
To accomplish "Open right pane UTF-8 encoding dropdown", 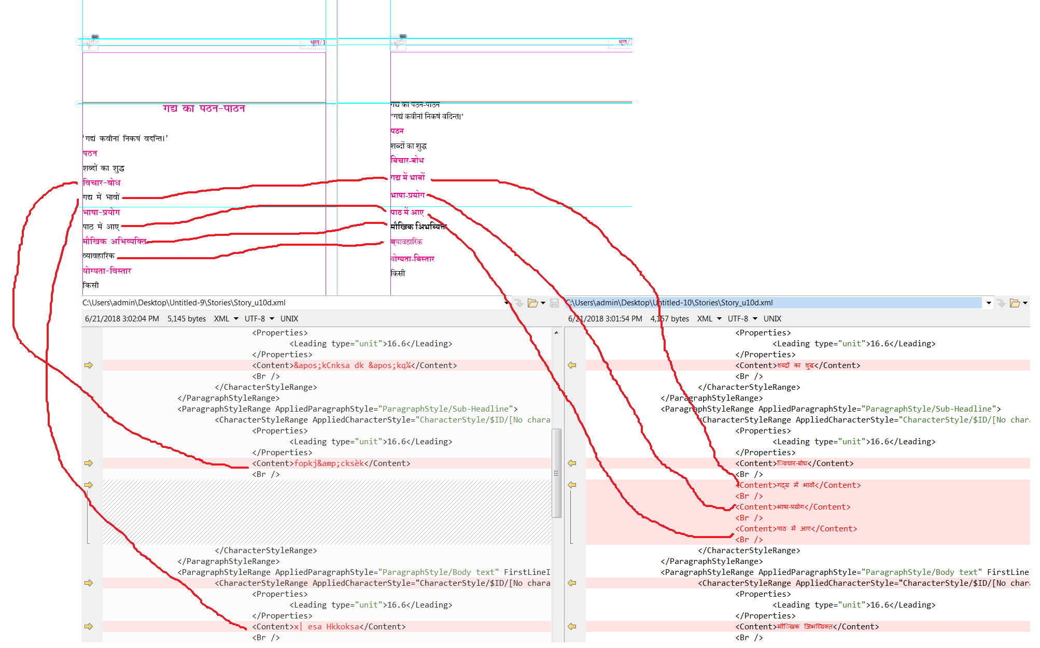I will 755,319.
